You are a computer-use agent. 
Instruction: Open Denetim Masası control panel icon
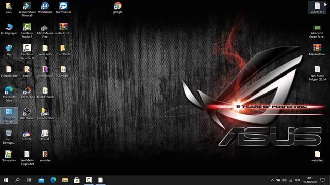click(9, 115)
